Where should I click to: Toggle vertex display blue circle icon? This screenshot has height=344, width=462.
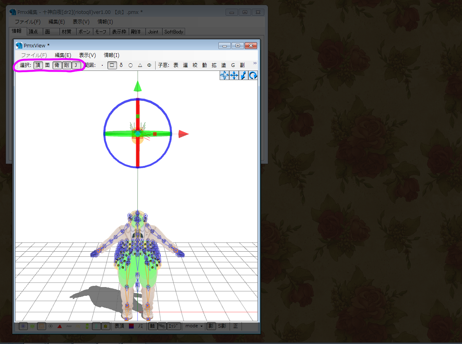(x=23, y=326)
